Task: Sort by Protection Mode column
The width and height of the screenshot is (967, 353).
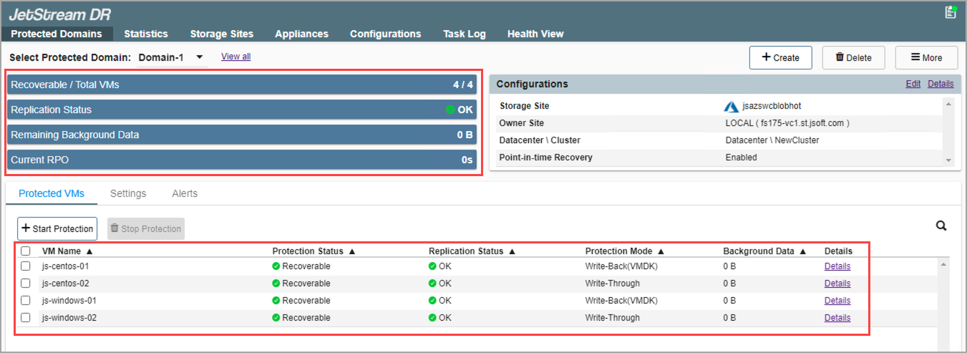Action: pos(618,251)
